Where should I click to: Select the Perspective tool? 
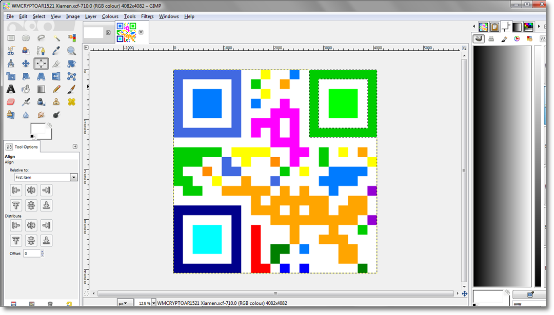pos(41,76)
